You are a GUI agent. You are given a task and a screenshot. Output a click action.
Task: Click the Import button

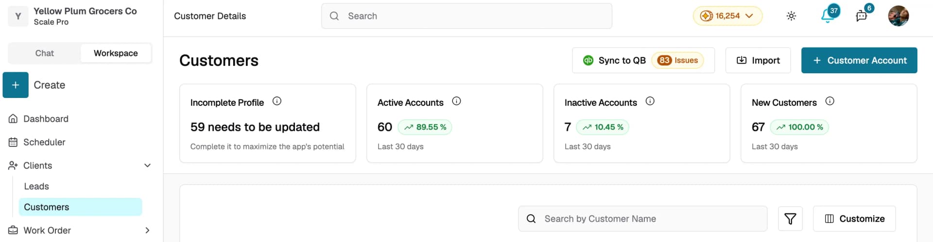tap(758, 60)
